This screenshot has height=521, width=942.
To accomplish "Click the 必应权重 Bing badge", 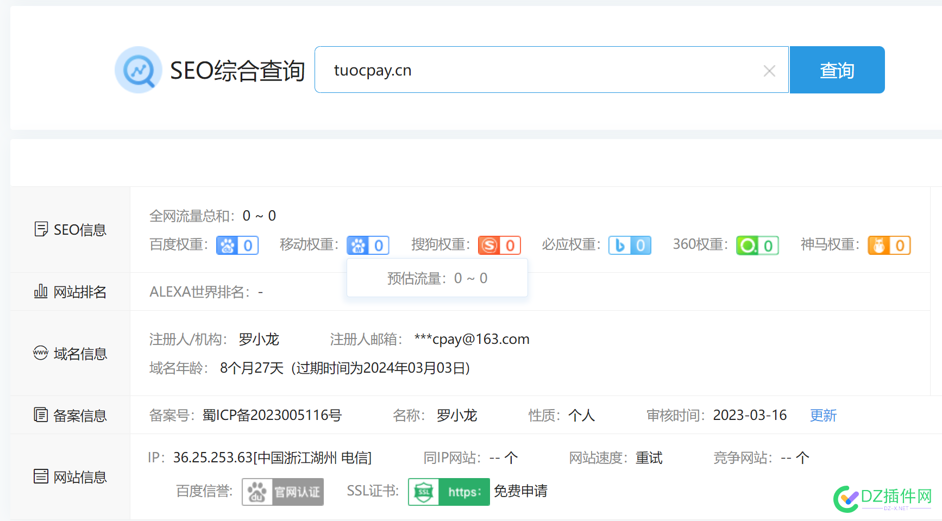I will click(630, 246).
